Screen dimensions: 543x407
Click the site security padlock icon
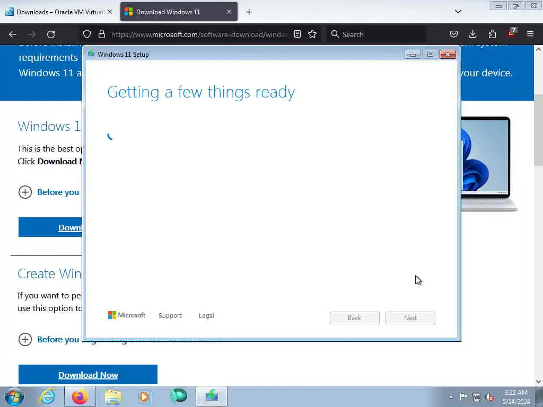(101, 34)
